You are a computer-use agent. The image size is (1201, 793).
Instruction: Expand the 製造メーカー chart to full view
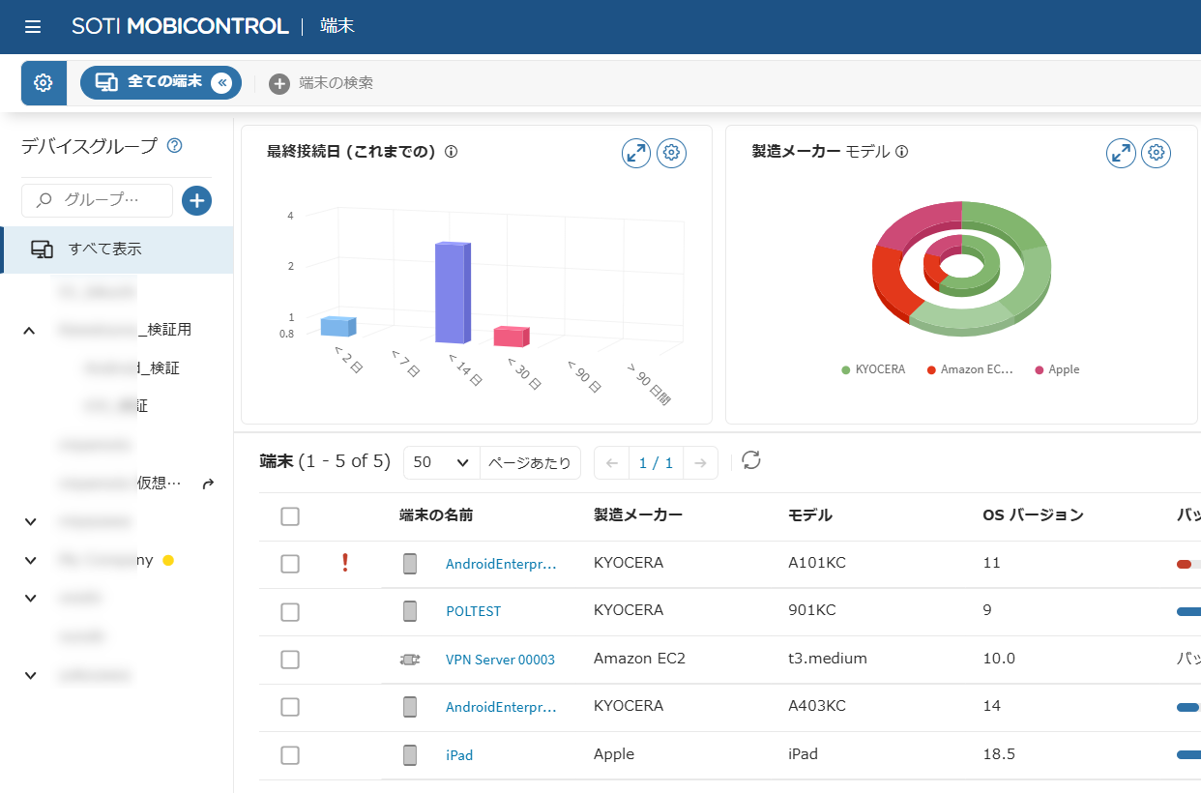click(1121, 153)
